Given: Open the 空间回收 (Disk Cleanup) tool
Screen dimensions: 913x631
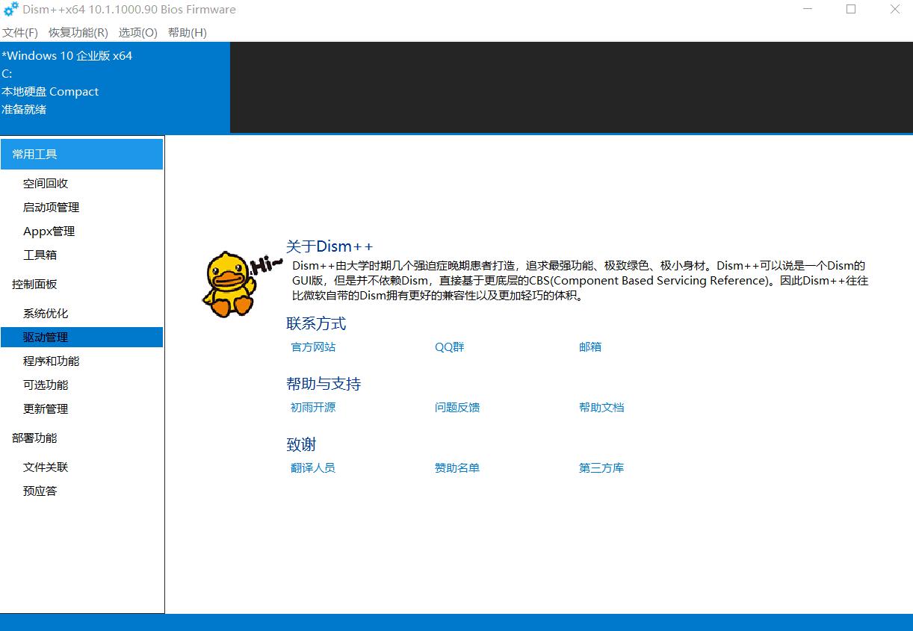Looking at the screenshot, I should pos(45,183).
